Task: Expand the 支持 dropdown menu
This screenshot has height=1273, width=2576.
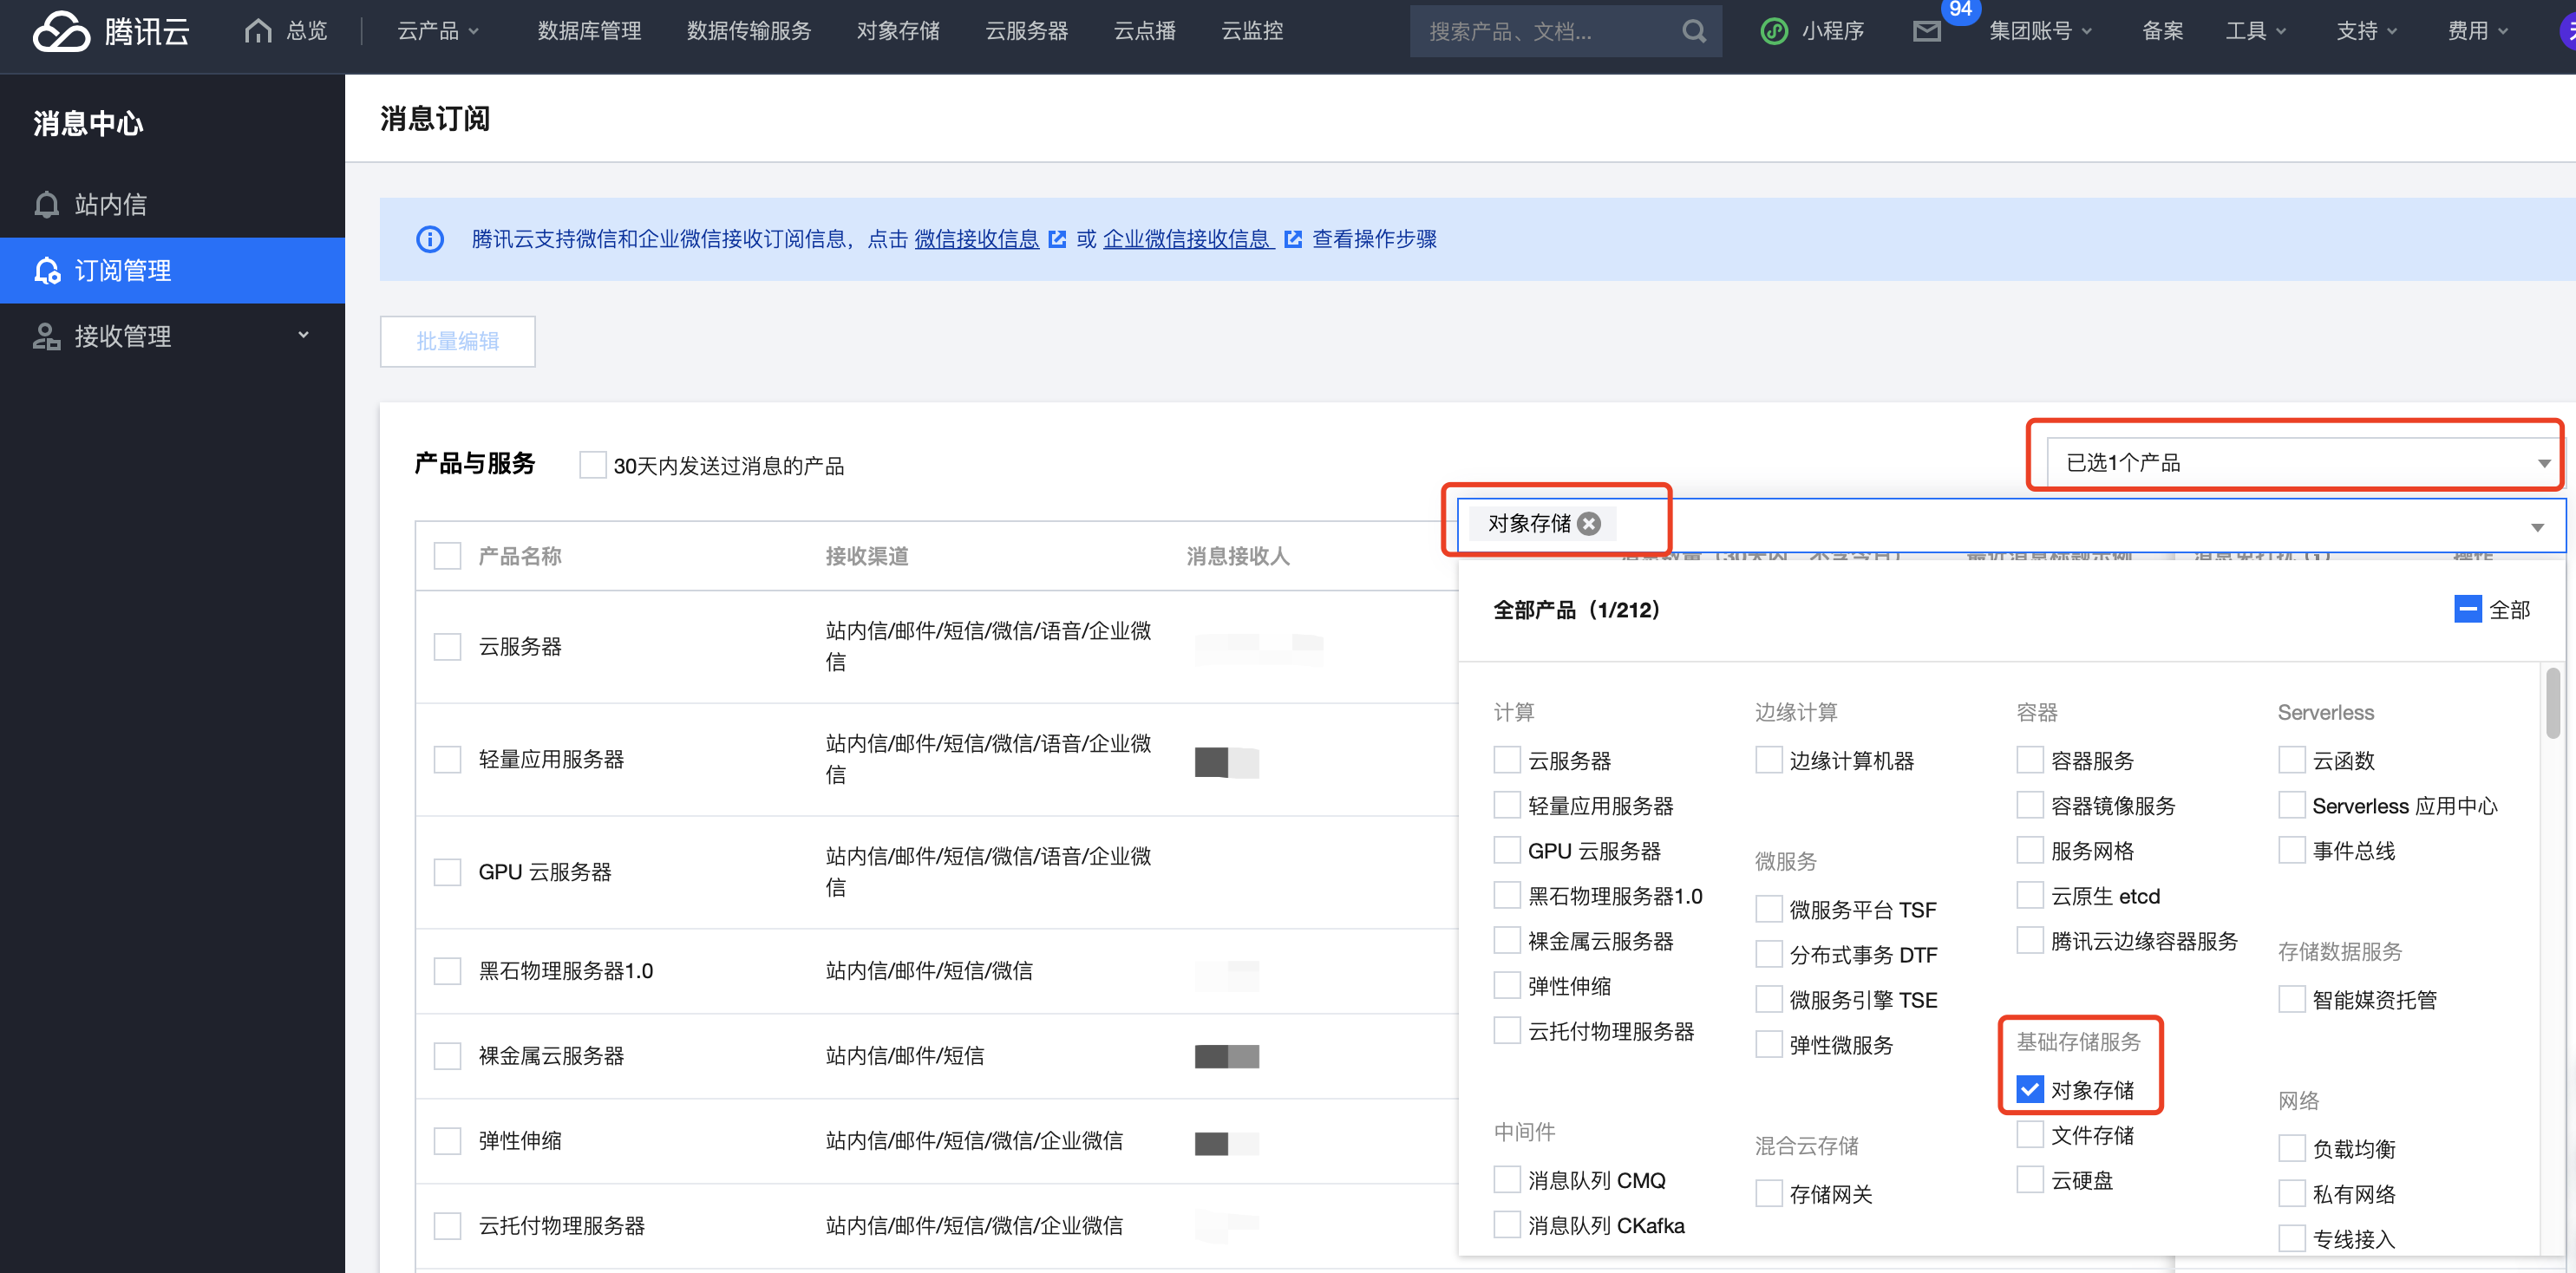Action: 2366,31
